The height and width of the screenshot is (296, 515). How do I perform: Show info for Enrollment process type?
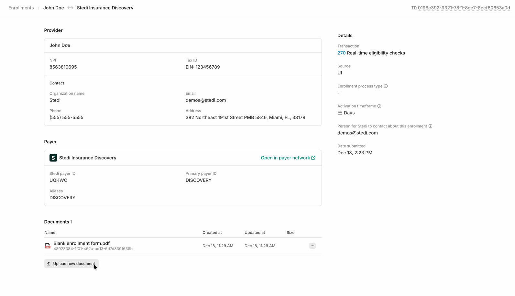(386, 86)
